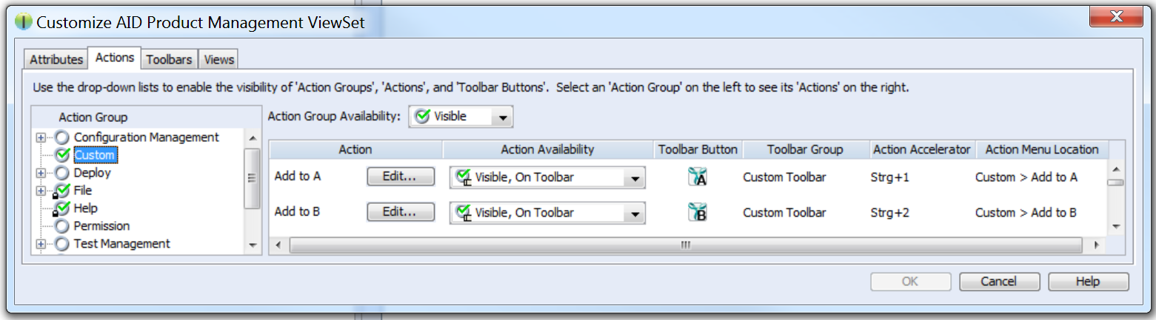The width and height of the screenshot is (1156, 320).
Task: Click the Custom group green checkmark icon
Action: tap(62, 155)
